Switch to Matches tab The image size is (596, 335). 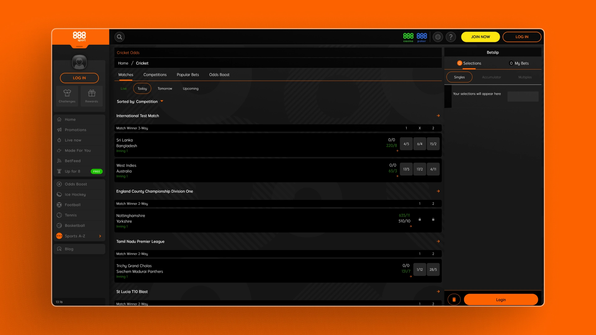pyautogui.click(x=126, y=75)
